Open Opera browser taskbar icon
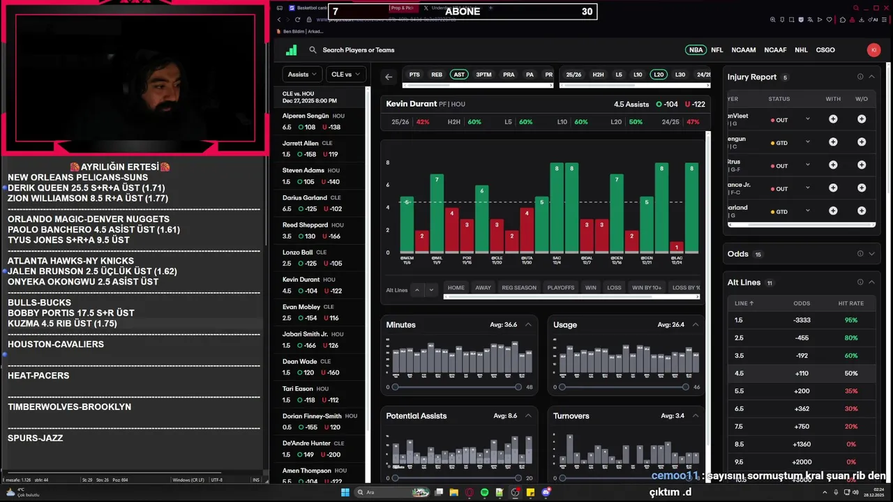The width and height of the screenshot is (893, 502). [x=470, y=492]
